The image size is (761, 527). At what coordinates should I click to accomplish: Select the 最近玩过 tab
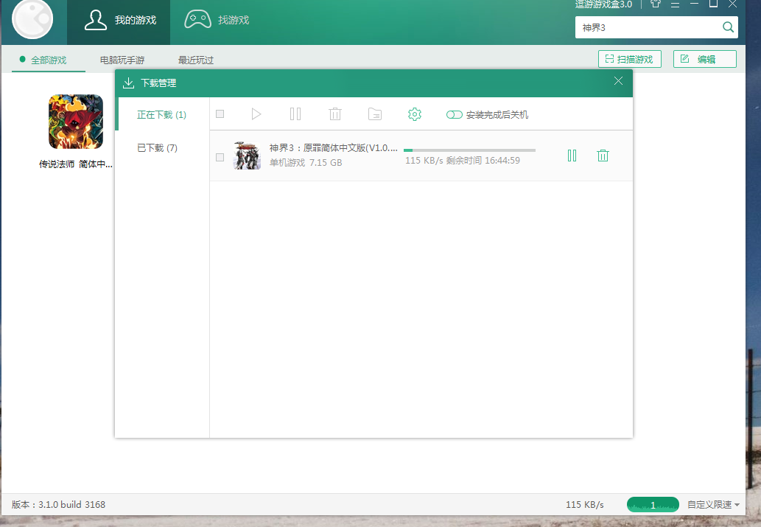tap(195, 60)
